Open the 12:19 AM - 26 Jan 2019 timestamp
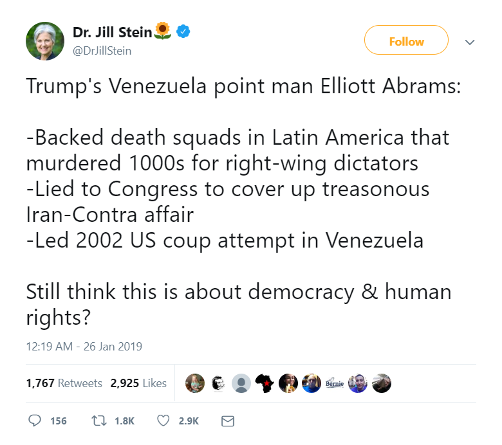Image resolution: width=502 pixels, height=445 pixels. pyautogui.click(x=84, y=346)
